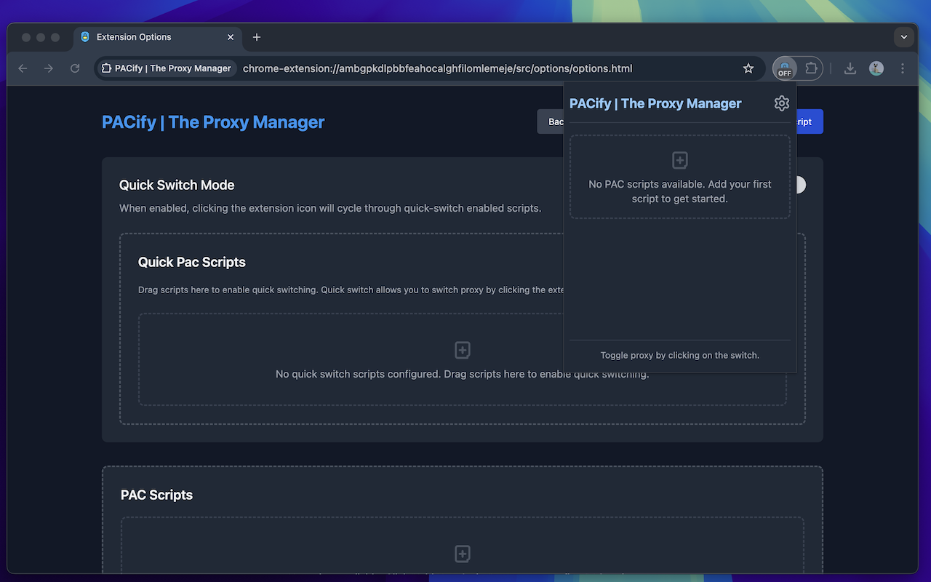Select the Extension Options tab
Image resolution: width=931 pixels, height=582 pixels.
(x=157, y=37)
